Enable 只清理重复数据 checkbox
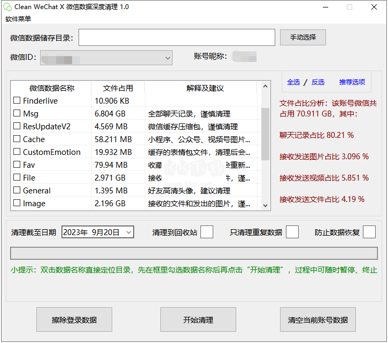Image resolution: width=388 pixels, height=343 pixels. pos(292,232)
